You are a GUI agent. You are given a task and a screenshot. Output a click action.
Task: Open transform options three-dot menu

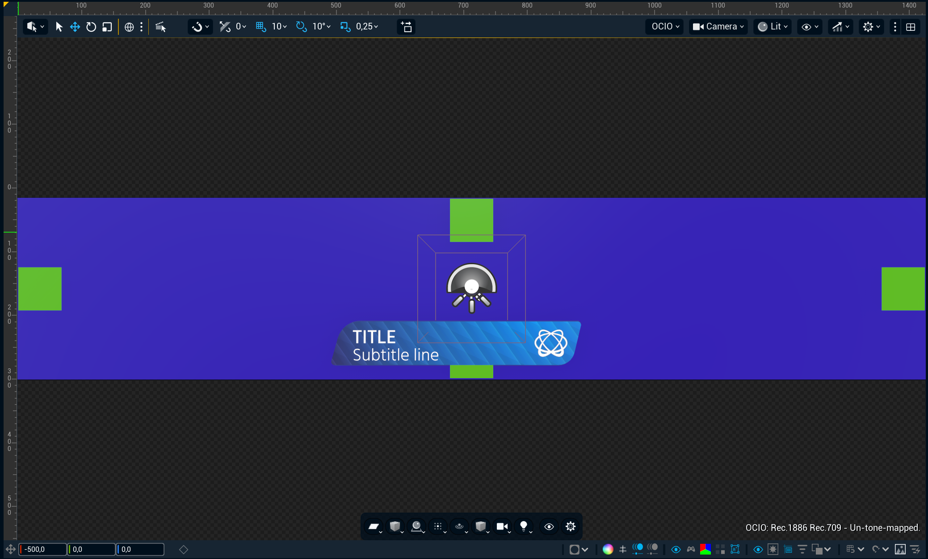point(141,27)
